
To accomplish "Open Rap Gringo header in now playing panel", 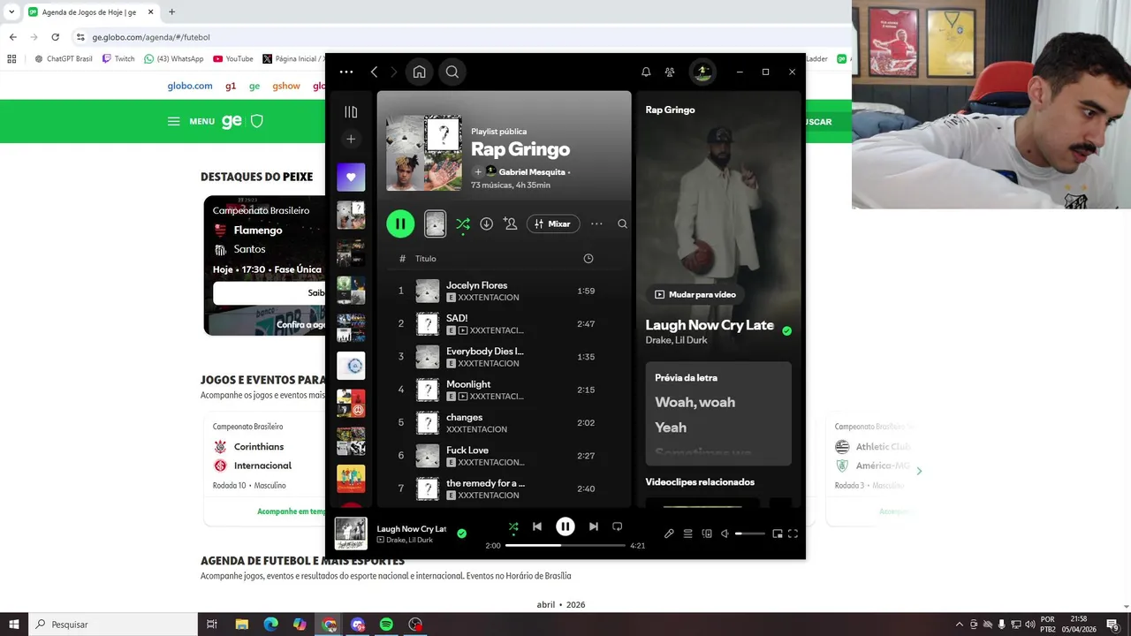I will [670, 110].
